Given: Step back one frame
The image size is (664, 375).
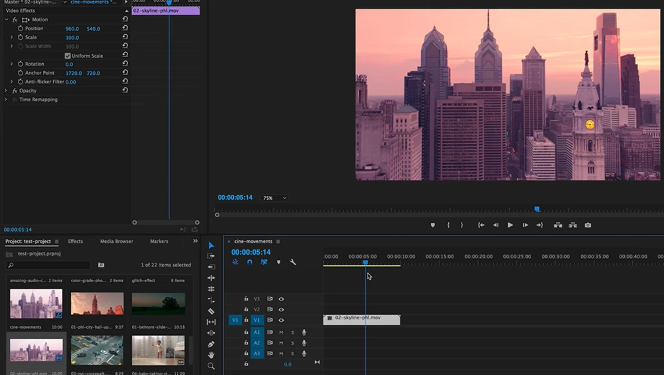Looking at the screenshot, I should click(x=495, y=226).
